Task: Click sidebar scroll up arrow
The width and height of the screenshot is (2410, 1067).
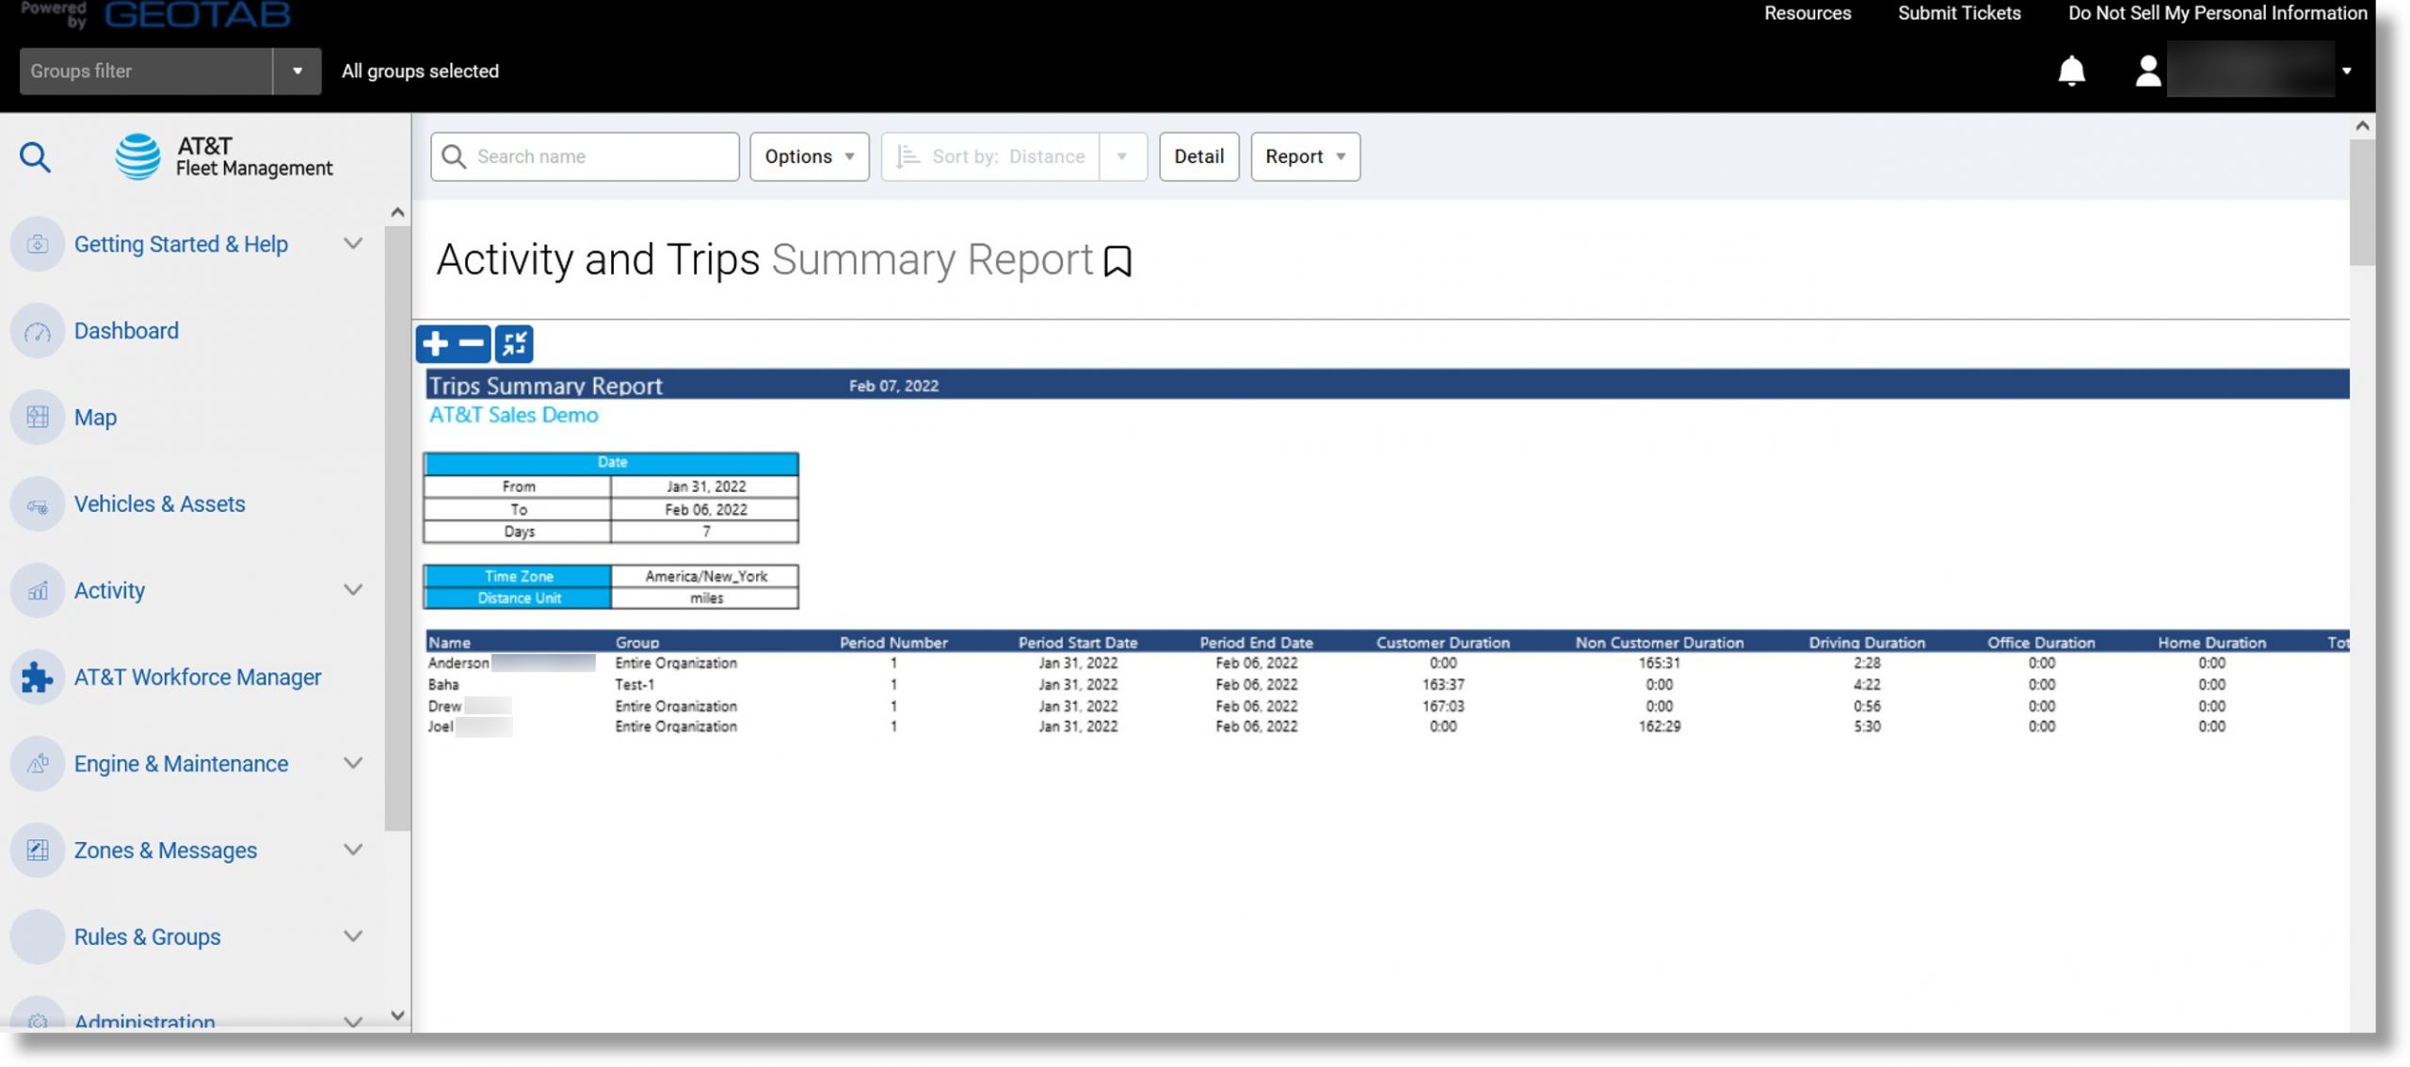Action: pyautogui.click(x=397, y=213)
